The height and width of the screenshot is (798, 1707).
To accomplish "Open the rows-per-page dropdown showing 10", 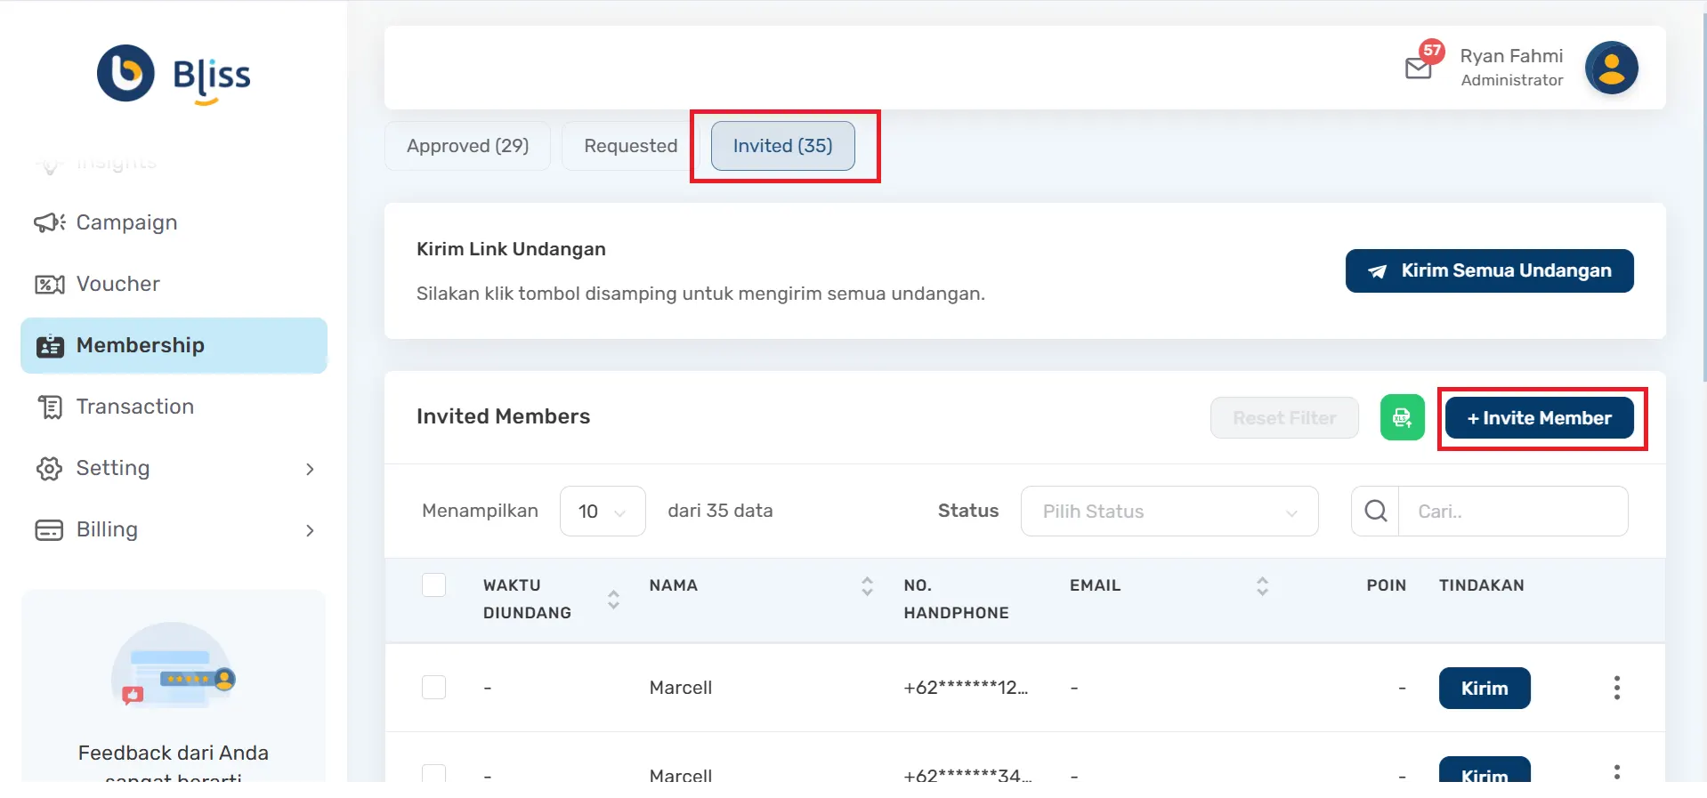I will tap(603, 511).
